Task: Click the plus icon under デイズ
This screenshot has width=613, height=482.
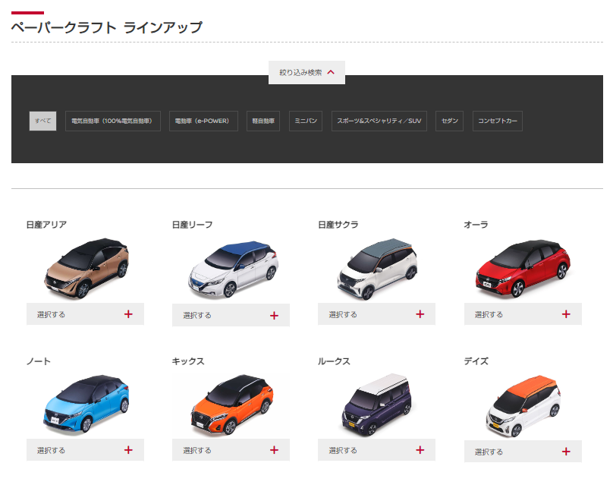Action: click(566, 452)
